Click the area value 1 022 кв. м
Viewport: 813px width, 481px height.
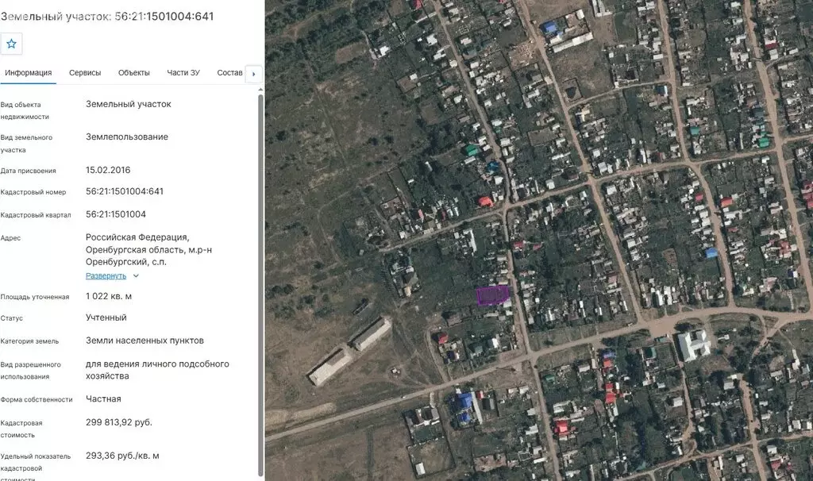pos(109,297)
